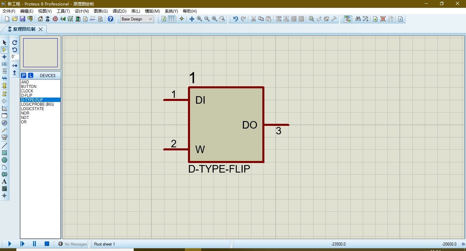This screenshot has width=466, height=251.
Task: Open the PCB Layout chip icon
Action: point(55,19)
